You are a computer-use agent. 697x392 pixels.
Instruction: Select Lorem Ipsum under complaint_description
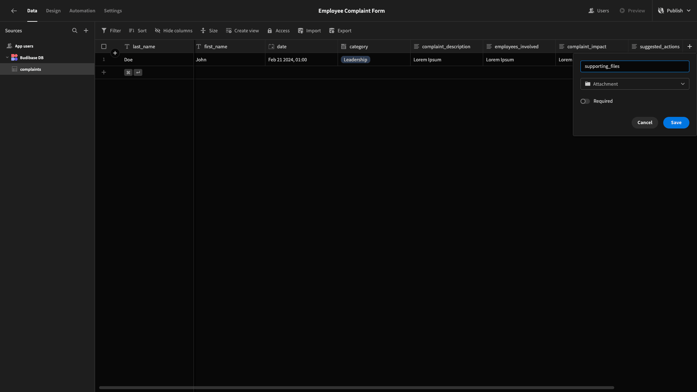447,60
